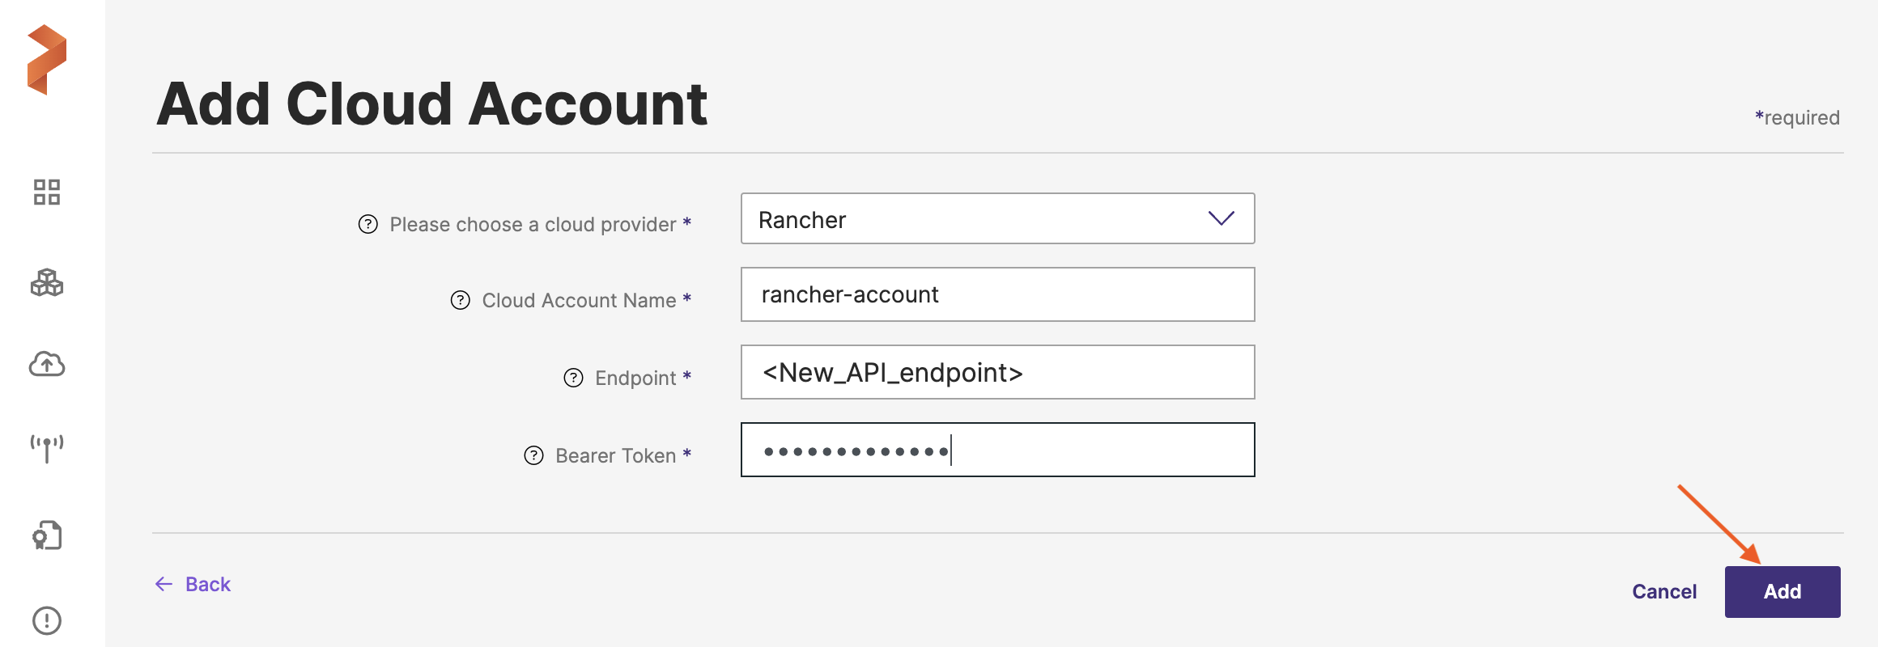Click the Bearer Token password field
Viewport: 1878px width, 647px height.
(x=997, y=450)
